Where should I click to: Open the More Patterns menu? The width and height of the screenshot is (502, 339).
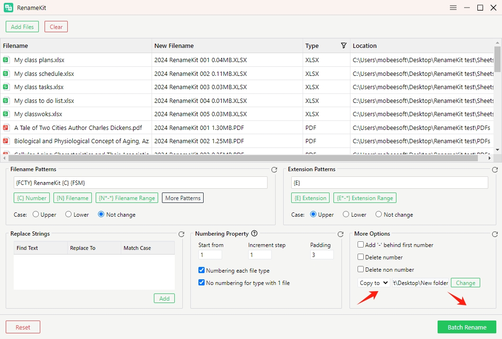pyautogui.click(x=183, y=198)
